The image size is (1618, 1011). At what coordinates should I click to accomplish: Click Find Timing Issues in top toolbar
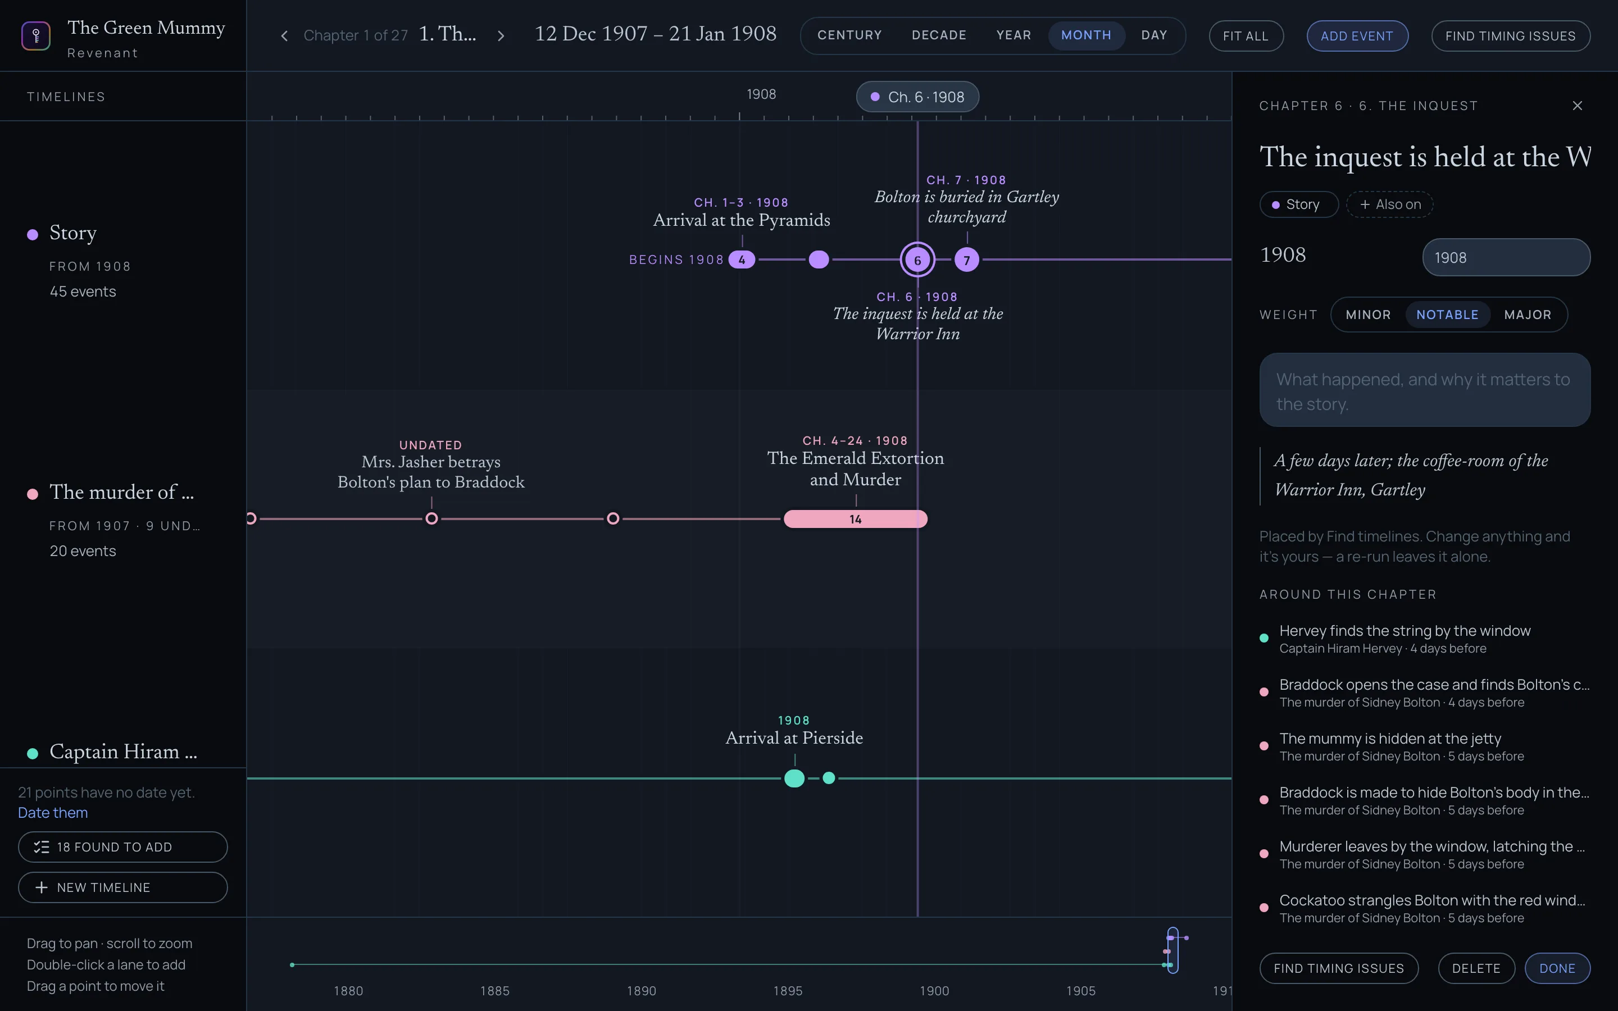(1510, 36)
